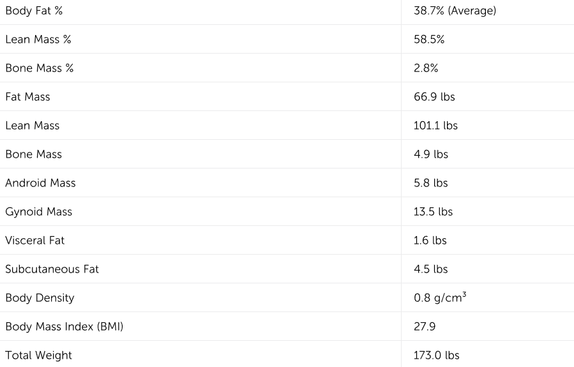
Task: Click the 0.8 g/cm³ body density value
Action: tap(440, 297)
